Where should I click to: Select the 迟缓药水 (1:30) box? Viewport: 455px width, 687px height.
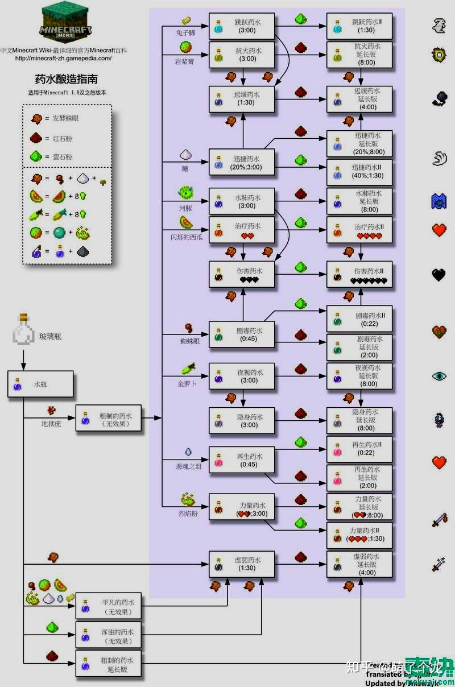(x=242, y=99)
